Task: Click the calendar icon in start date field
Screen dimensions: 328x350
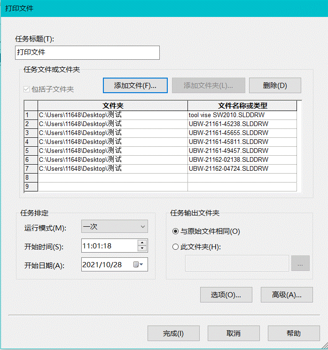Action: pos(136,264)
